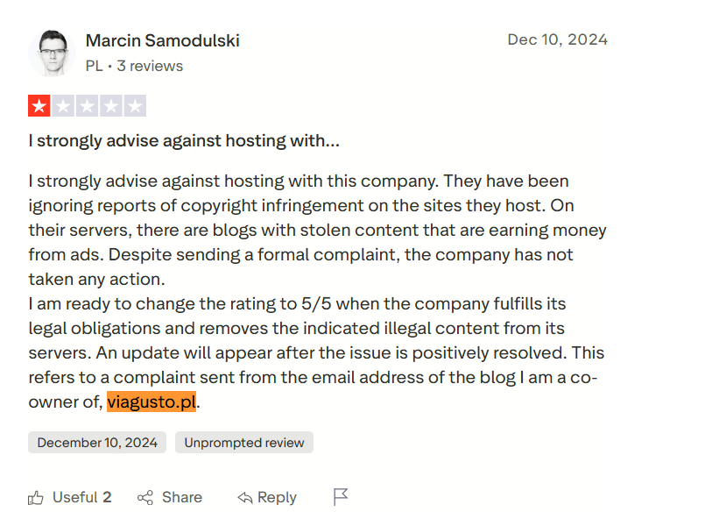The image size is (712, 519).
Task: Click the PL 3 reviews text
Action: [134, 67]
